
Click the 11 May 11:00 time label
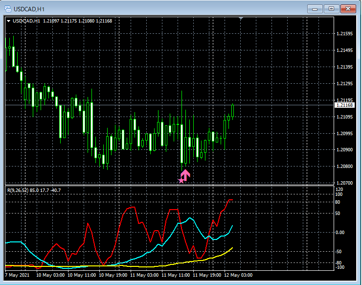tap(176, 275)
